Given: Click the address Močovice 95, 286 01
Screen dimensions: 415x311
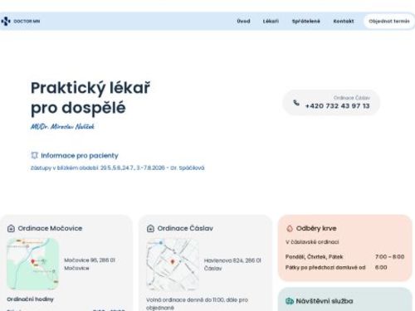Looking at the screenshot, I should coord(90,264).
